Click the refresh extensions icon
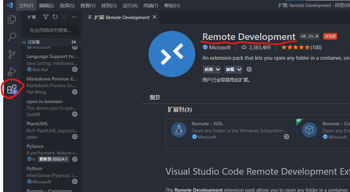Screen dimensions: 350x192 (x=55, y=17)
